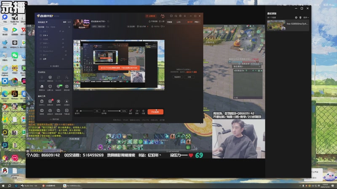Switch to the landscape (横屏) layout tab
337x189 pixels.
tap(65, 22)
